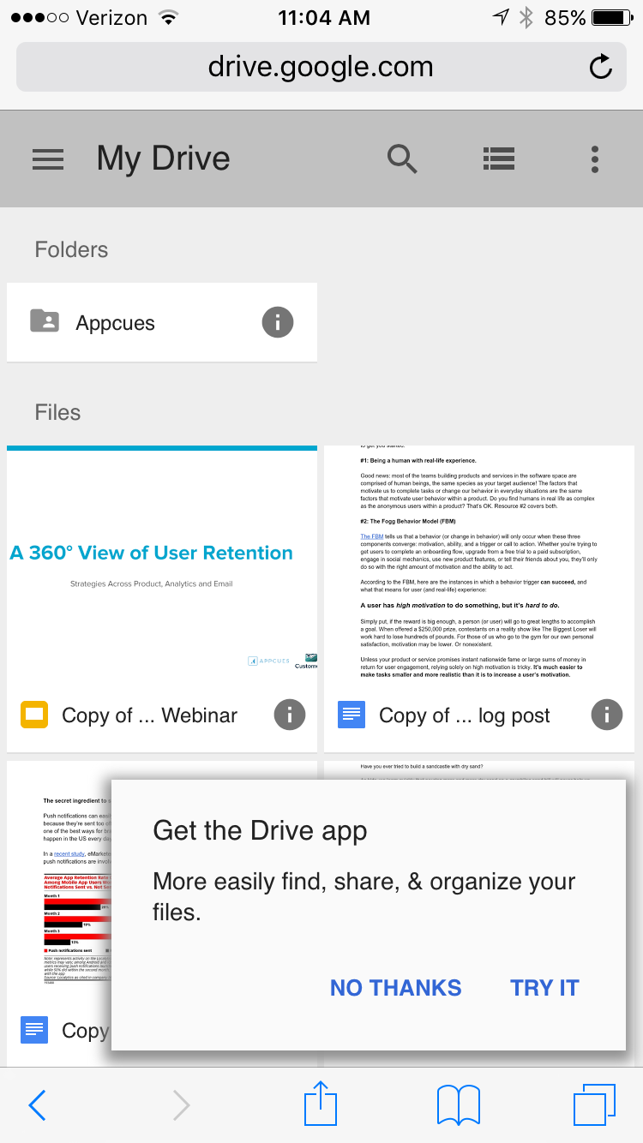Click the My Drive title
Image resolution: width=643 pixels, height=1143 pixels.
click(x=164, y=159)
